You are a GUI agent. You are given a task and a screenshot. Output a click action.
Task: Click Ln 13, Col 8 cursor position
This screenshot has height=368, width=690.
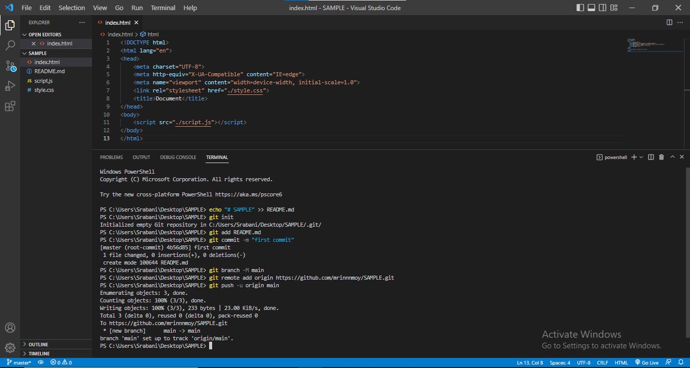tap(530, 362)
